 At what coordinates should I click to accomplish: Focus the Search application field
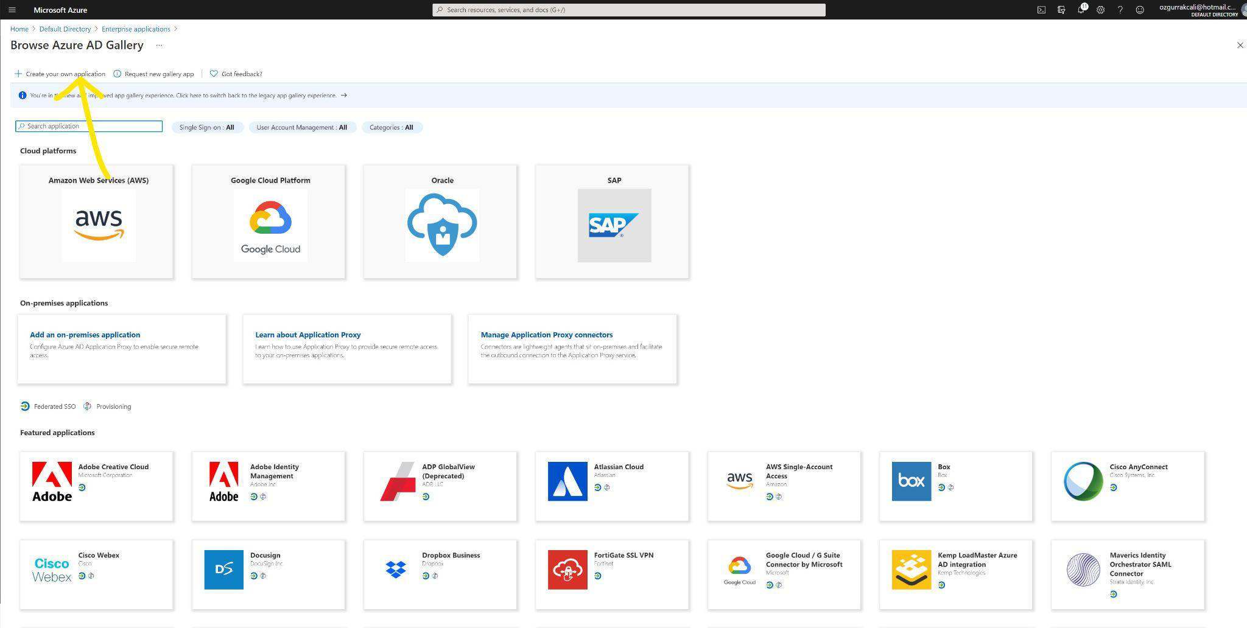coord(89,126)
